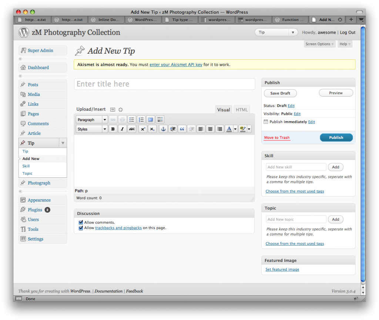Switch to the Function browser tab
379x320 pixels.
tap(290, 20)
